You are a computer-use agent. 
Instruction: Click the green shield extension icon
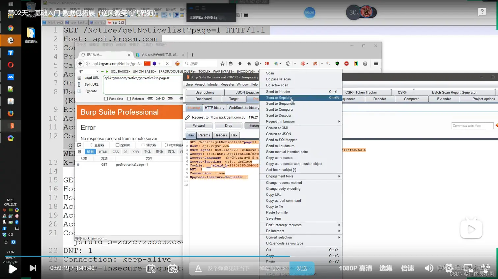337,64
